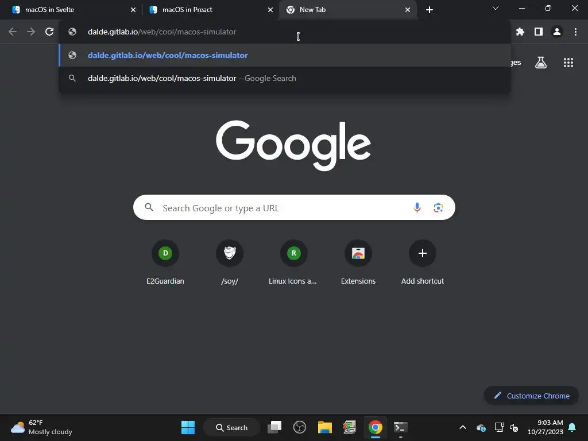
Task: Go forward using the browser forward arrow
Action: pyautogui.click(x=31, y=32)
